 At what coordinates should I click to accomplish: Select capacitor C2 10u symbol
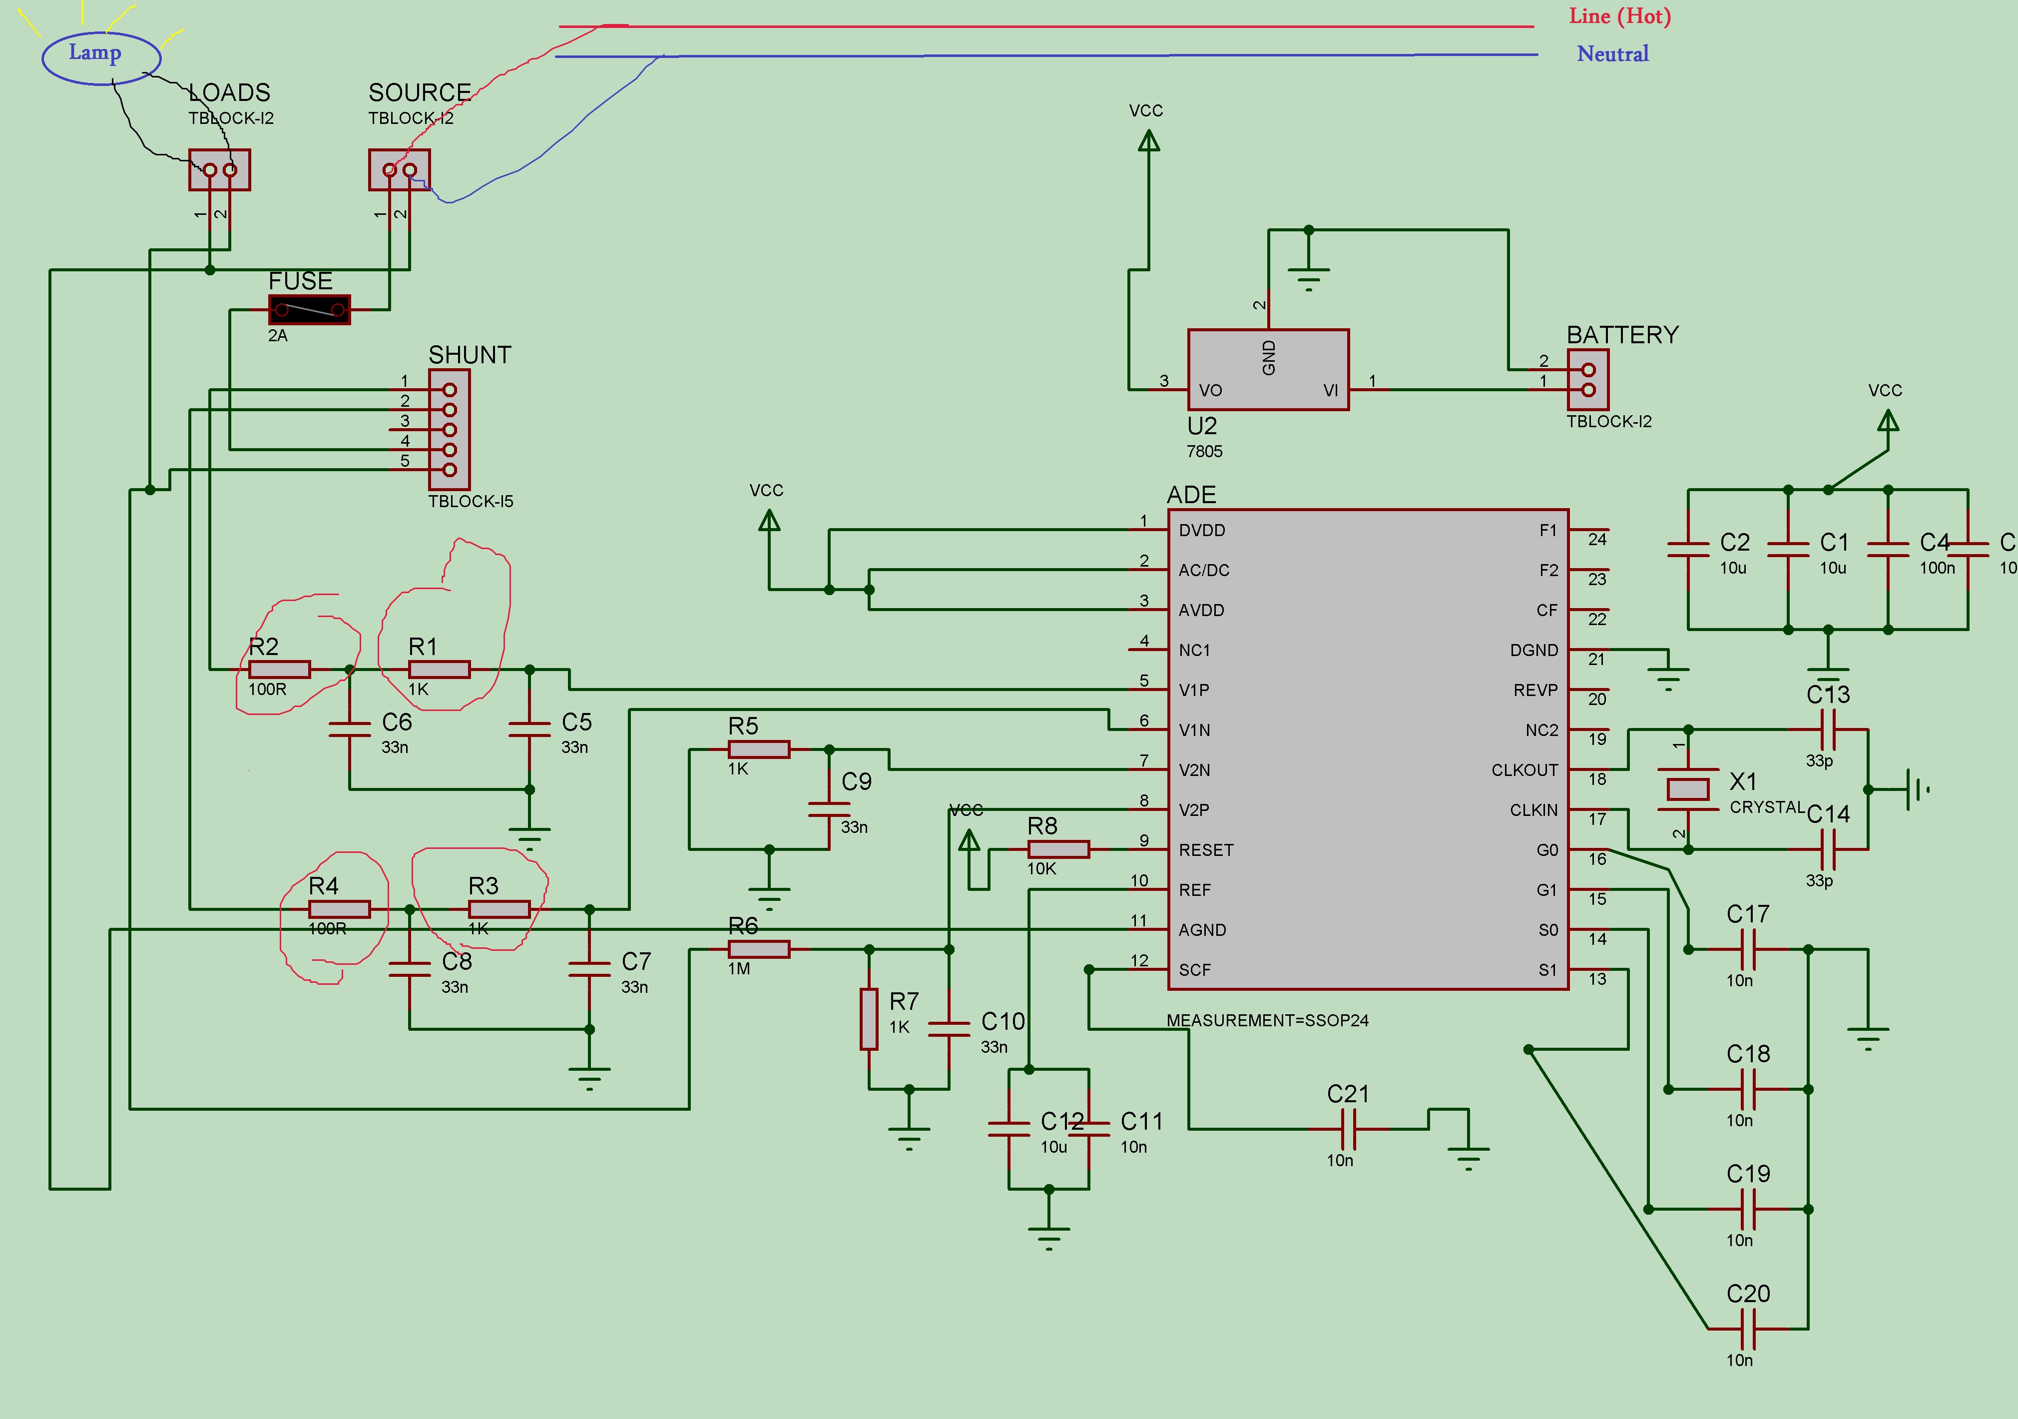tap(1688, 550)
